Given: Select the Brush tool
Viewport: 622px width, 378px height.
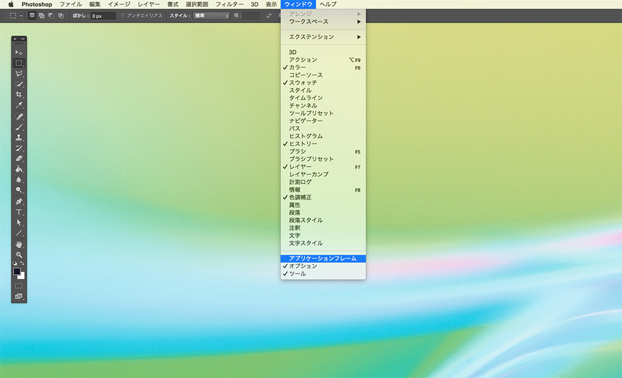Looking at the screenshot, I should (19, 127).
